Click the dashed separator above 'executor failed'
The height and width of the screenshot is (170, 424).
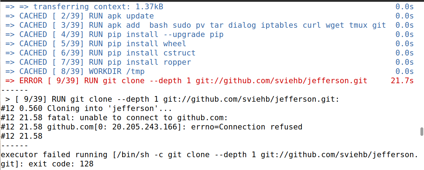pos(14,145)
